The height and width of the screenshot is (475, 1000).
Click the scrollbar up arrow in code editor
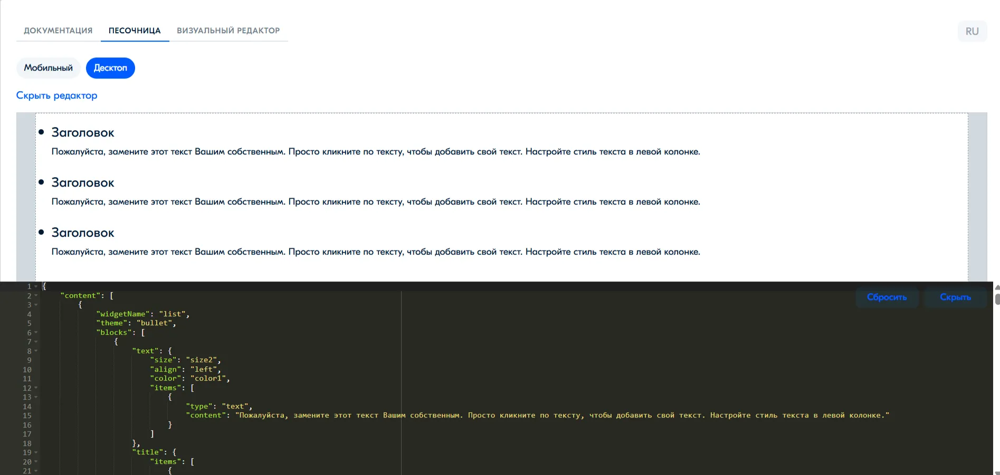(996, 287)
